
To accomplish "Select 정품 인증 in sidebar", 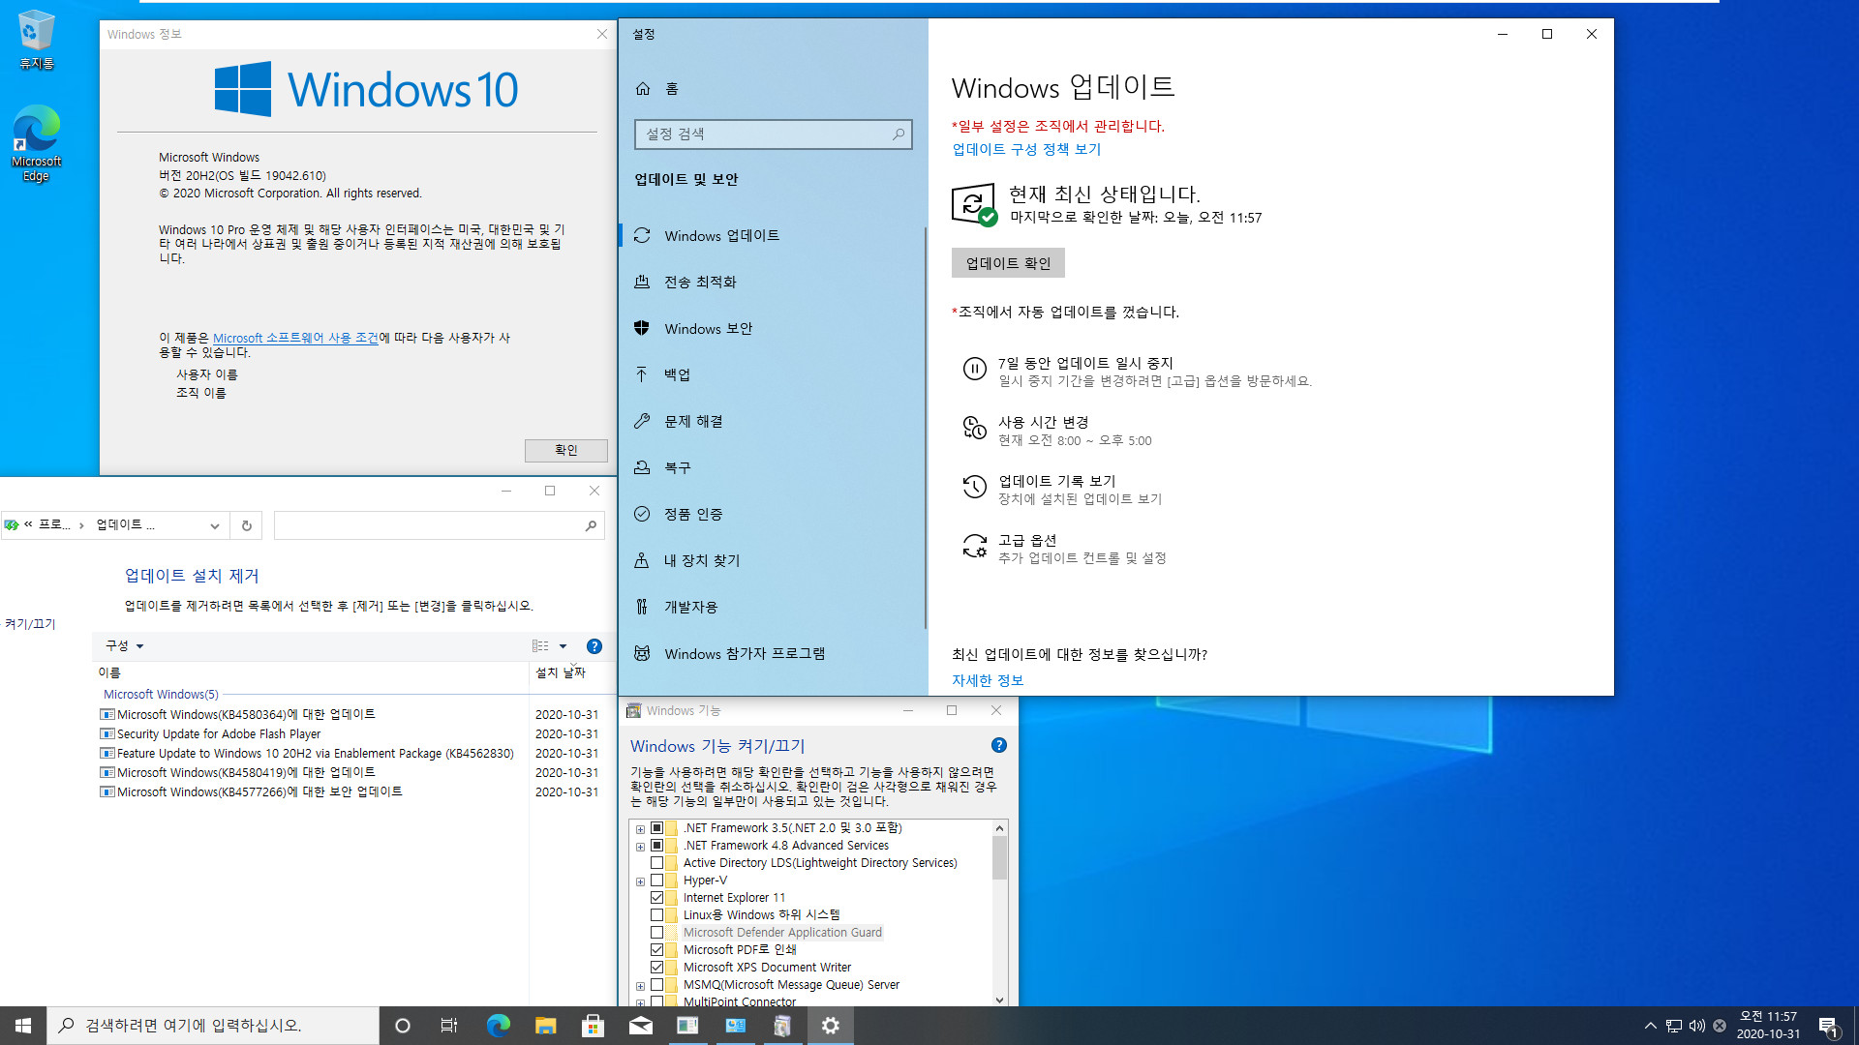I will point(772,515).
